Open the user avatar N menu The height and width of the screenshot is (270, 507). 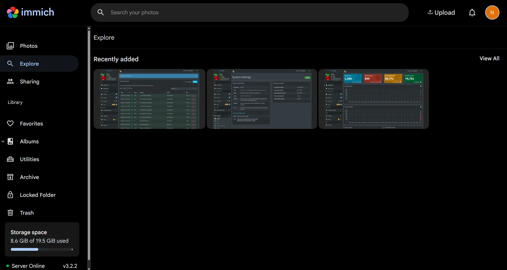click(x=492, y=12)
